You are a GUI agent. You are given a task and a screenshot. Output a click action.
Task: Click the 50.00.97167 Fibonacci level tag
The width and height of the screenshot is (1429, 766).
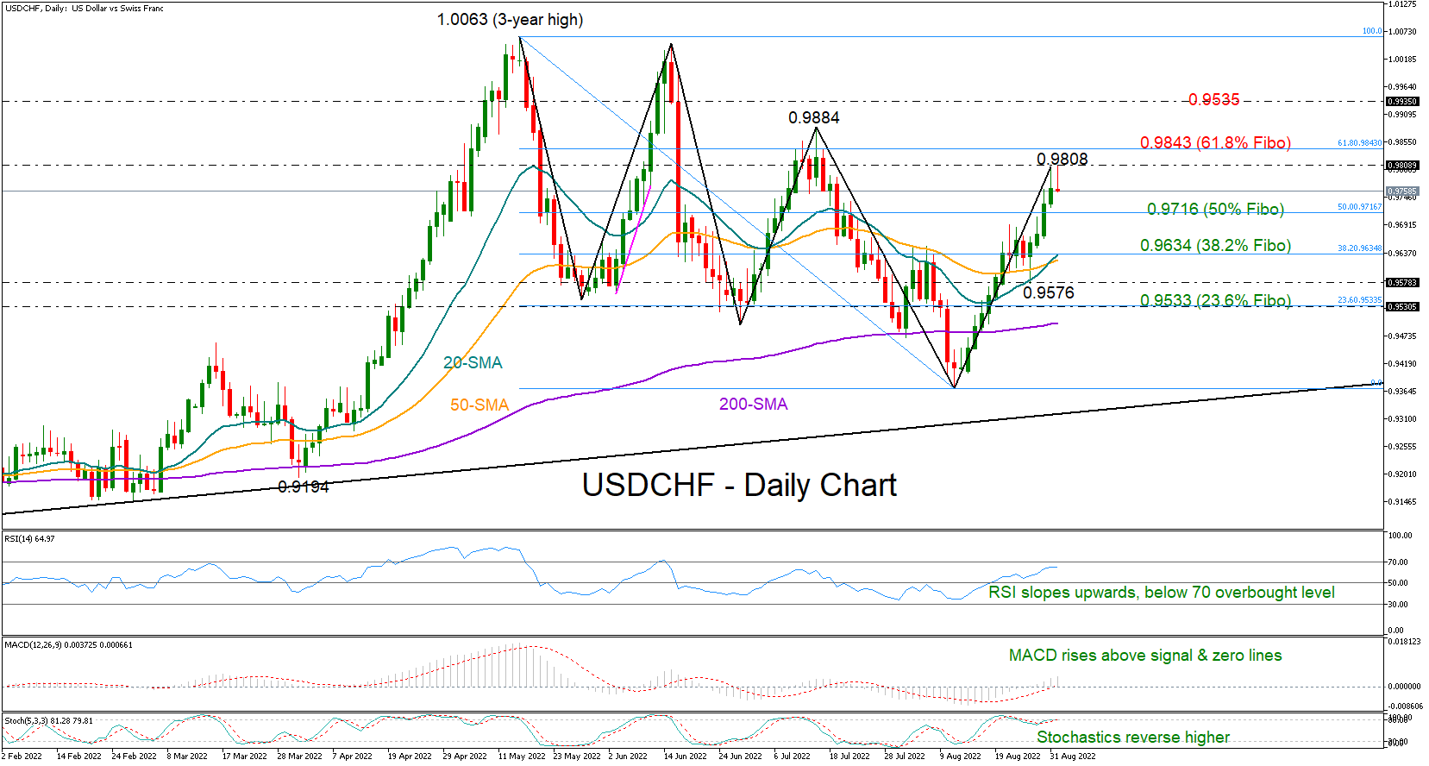(1359, 207)
